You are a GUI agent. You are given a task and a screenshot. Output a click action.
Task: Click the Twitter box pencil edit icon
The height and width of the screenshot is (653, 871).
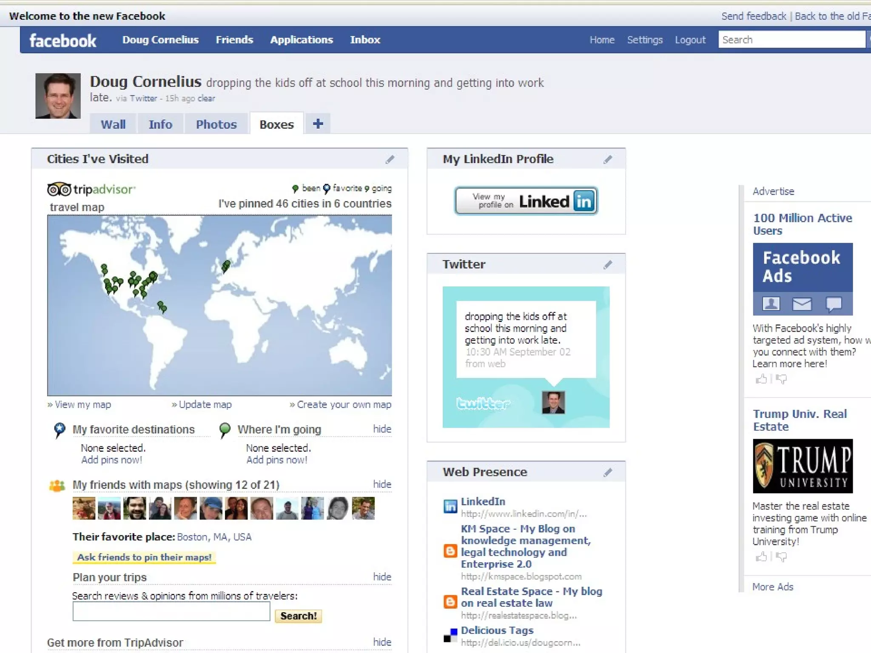608,265
